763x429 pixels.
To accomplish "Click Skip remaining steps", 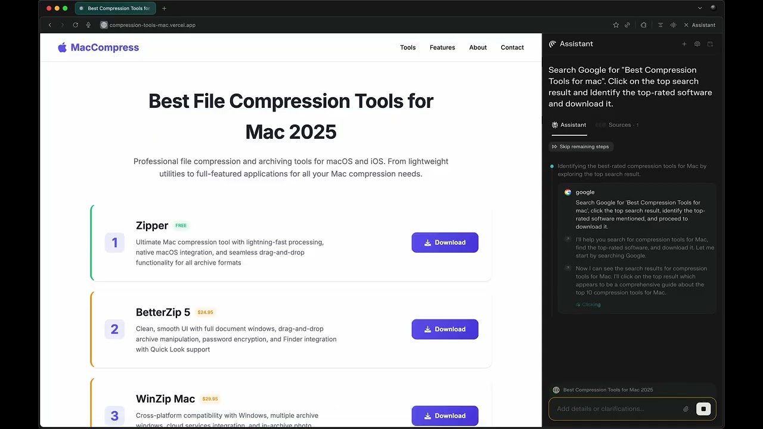I will pos(581,147).
